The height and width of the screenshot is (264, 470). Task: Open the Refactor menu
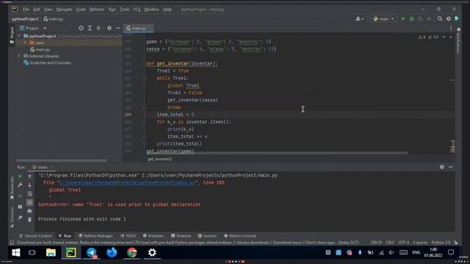pos(97,10)
